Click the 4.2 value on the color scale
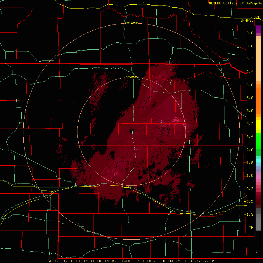Screen dimensions: 263x263 coord(250,124)
